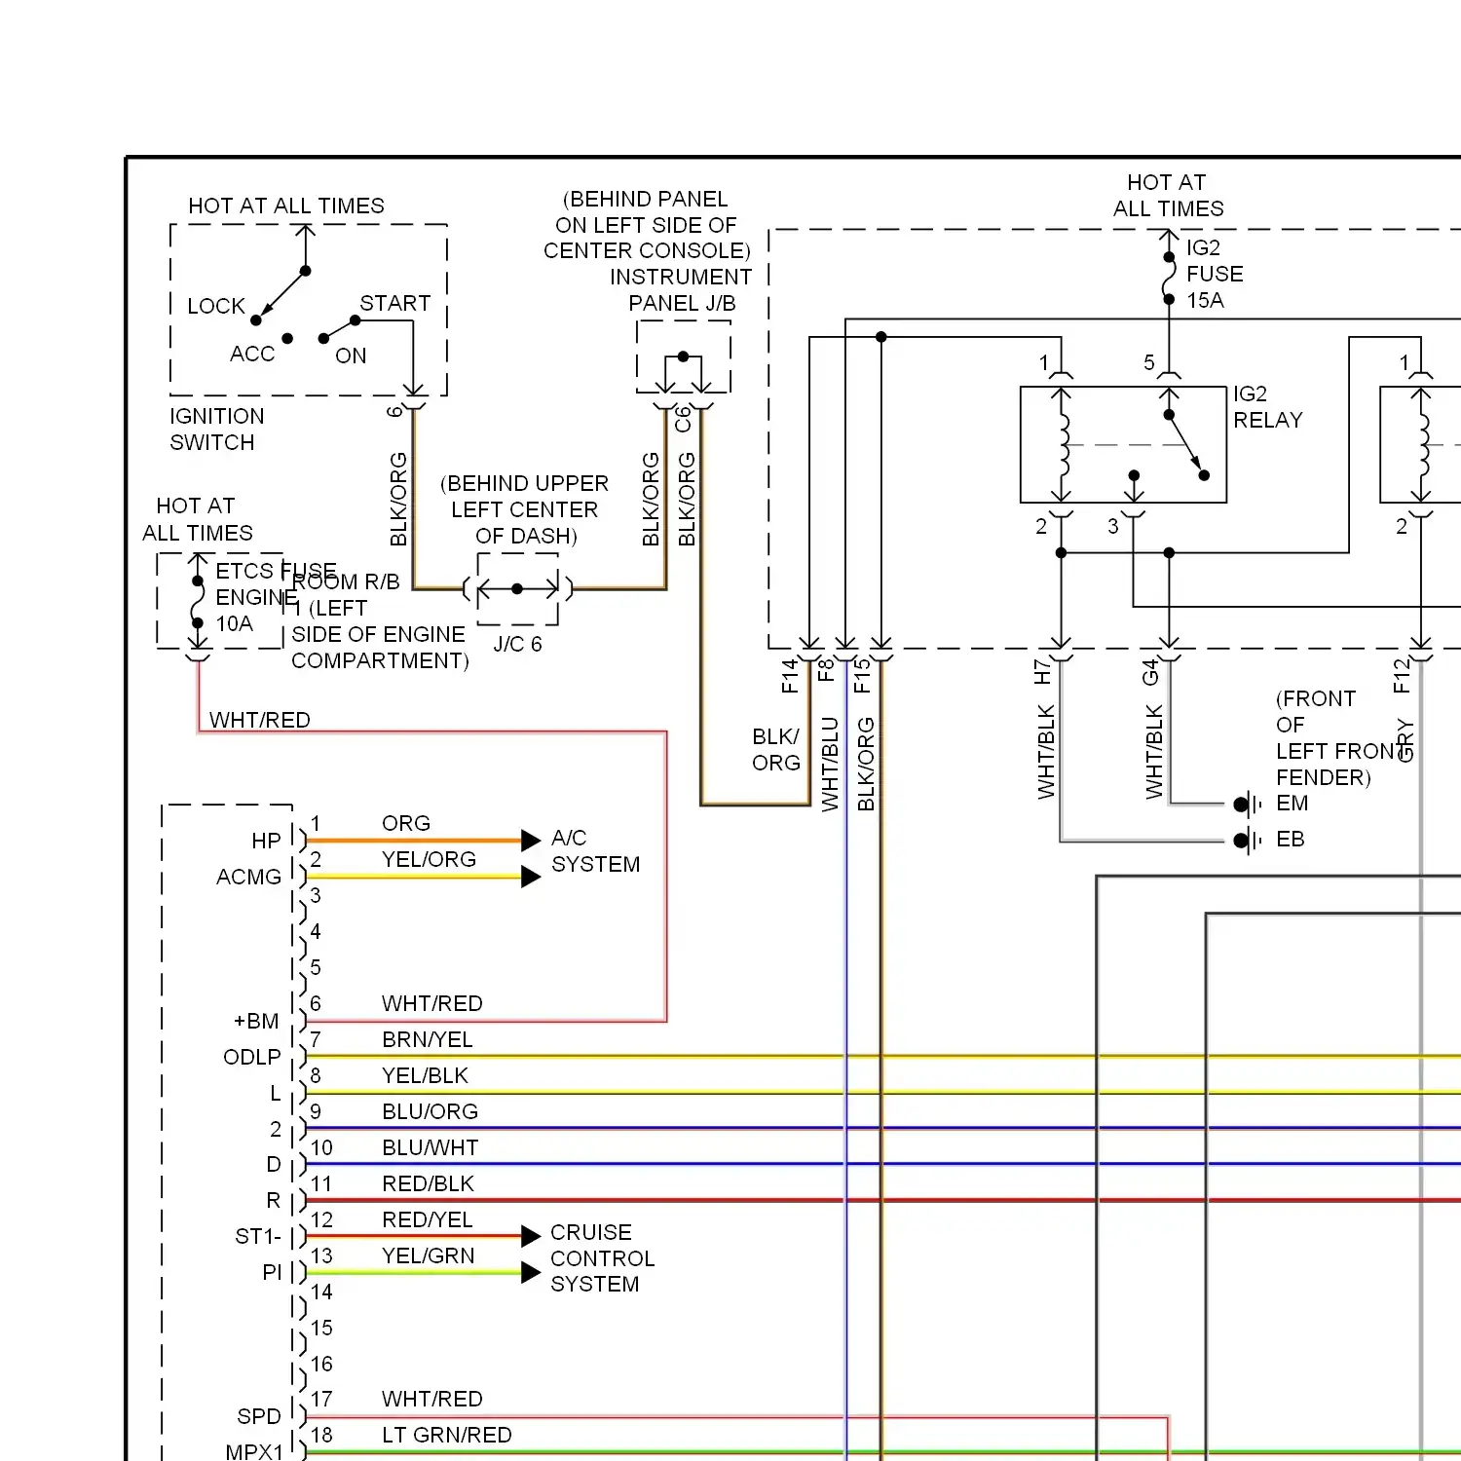Click the IG2 FUSE 15A label
This screenshot has height=1461, width=1461.
[1215, 274]
